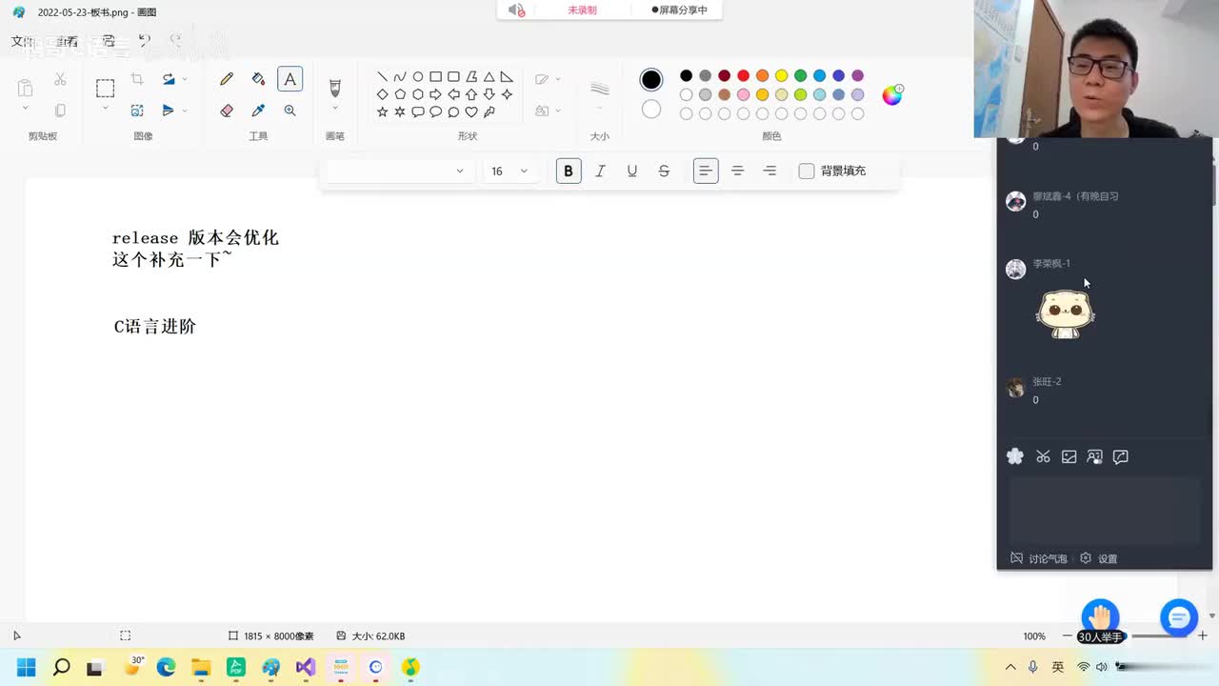Viewport: 1219px width, 686px height.
Task: Click the chat message input box
Action: click(x=1104, y=511)
